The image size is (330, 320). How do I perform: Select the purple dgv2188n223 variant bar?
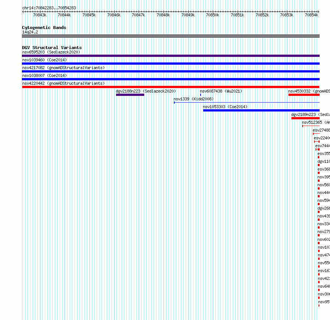[130, 95]
